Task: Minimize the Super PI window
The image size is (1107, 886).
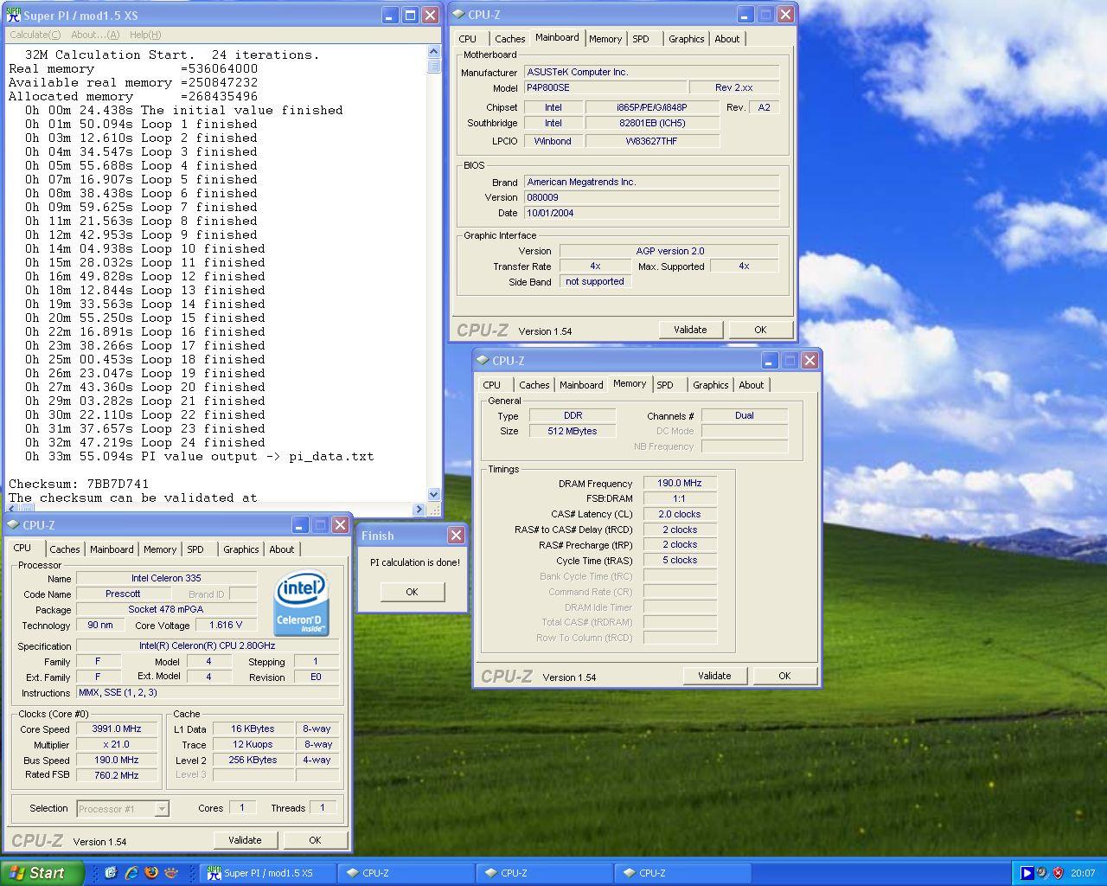Action: tap(390, 15)
